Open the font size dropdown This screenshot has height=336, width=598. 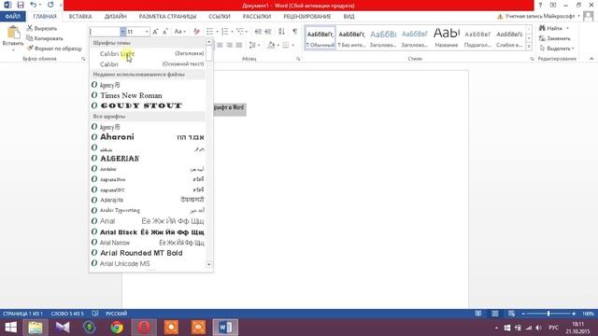click(147, 32)
